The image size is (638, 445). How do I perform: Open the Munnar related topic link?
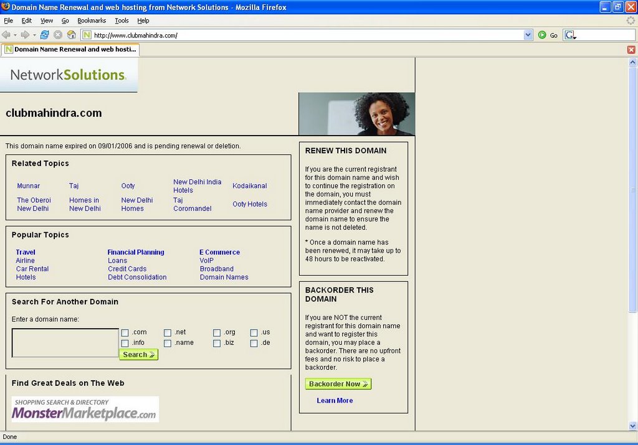[x=29, y=185]
